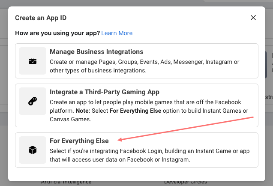The image size is (273, 186).
Task: Click the Create an App ID title
Action: click(x=41, y=18)
